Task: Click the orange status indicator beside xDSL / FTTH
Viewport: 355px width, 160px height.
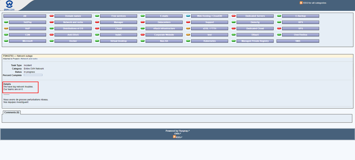Action: 188,29
